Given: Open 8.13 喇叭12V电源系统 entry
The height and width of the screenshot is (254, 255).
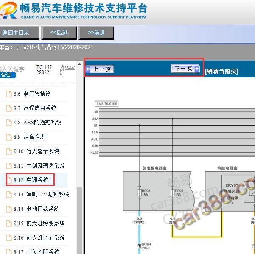Looking at the screenshot, I should 41,194.
